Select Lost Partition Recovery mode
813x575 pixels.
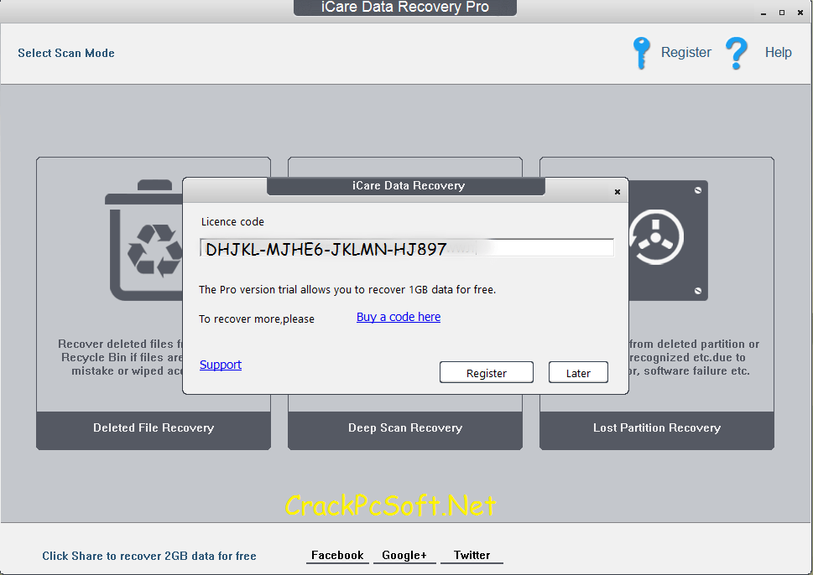tap(656, 430)
